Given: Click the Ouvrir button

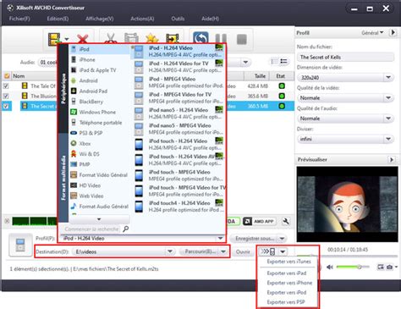Looking at the screenshot, I should pos(243,251).
